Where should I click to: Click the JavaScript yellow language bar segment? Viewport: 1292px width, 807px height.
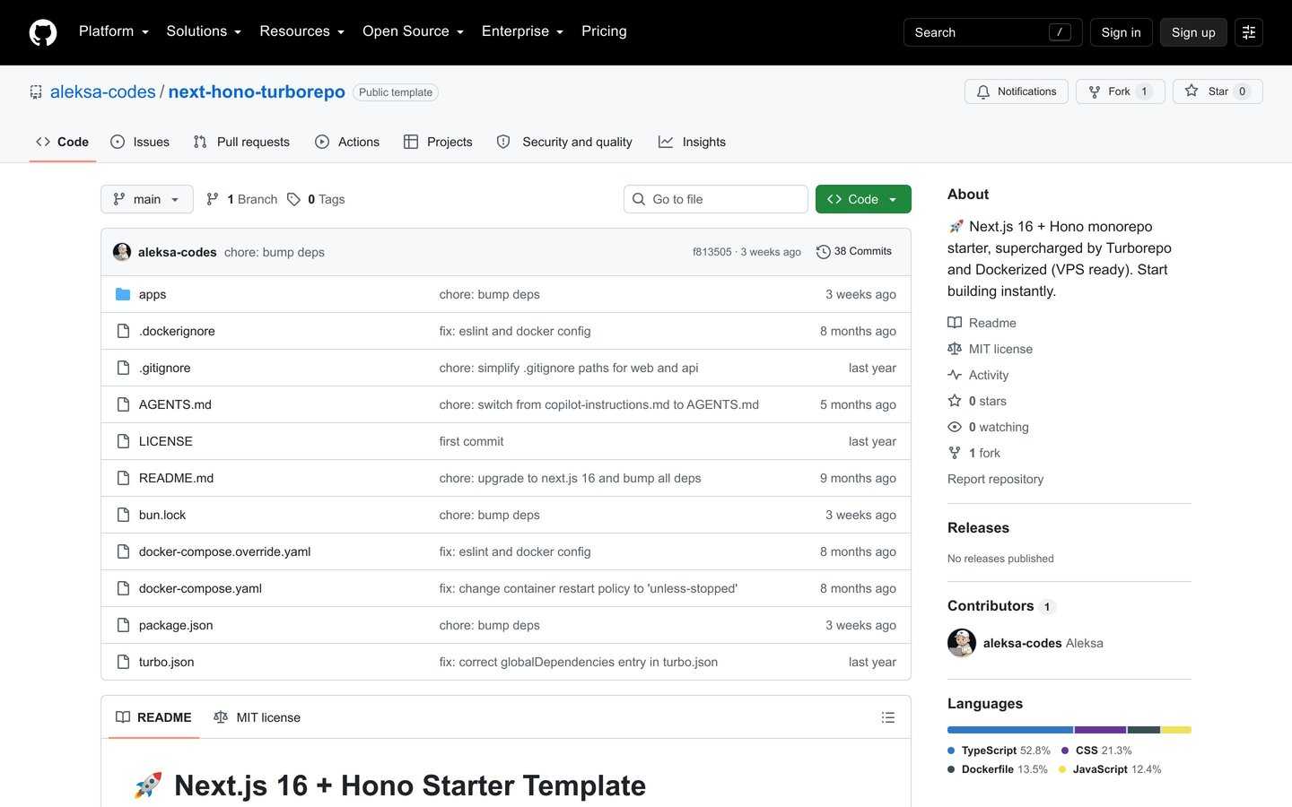point(1176,730)
